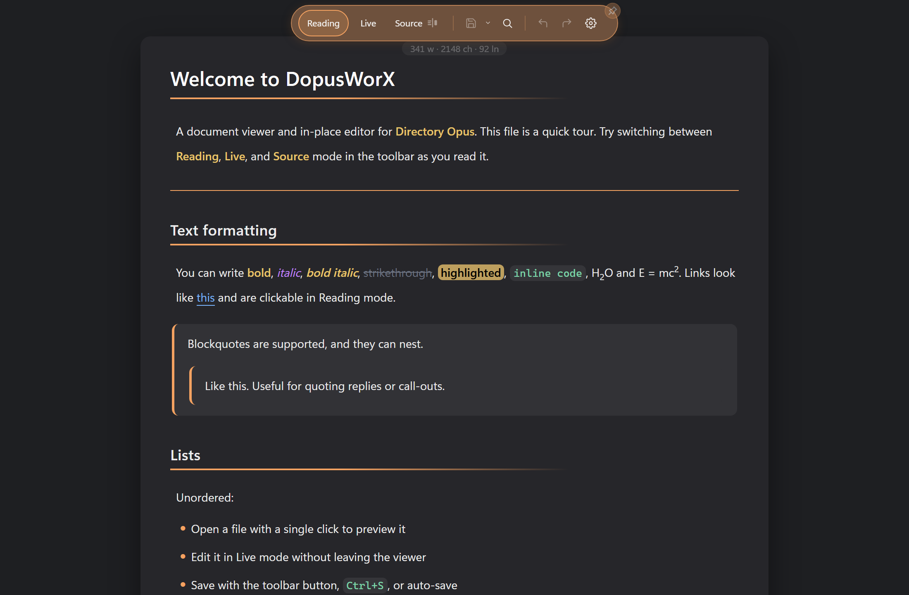Click the bold 'Directory Opus' text
The image size is (909, 595).
(x=435, y=132)
